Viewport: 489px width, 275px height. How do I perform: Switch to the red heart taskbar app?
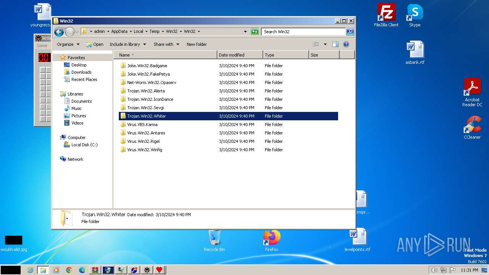159,270
